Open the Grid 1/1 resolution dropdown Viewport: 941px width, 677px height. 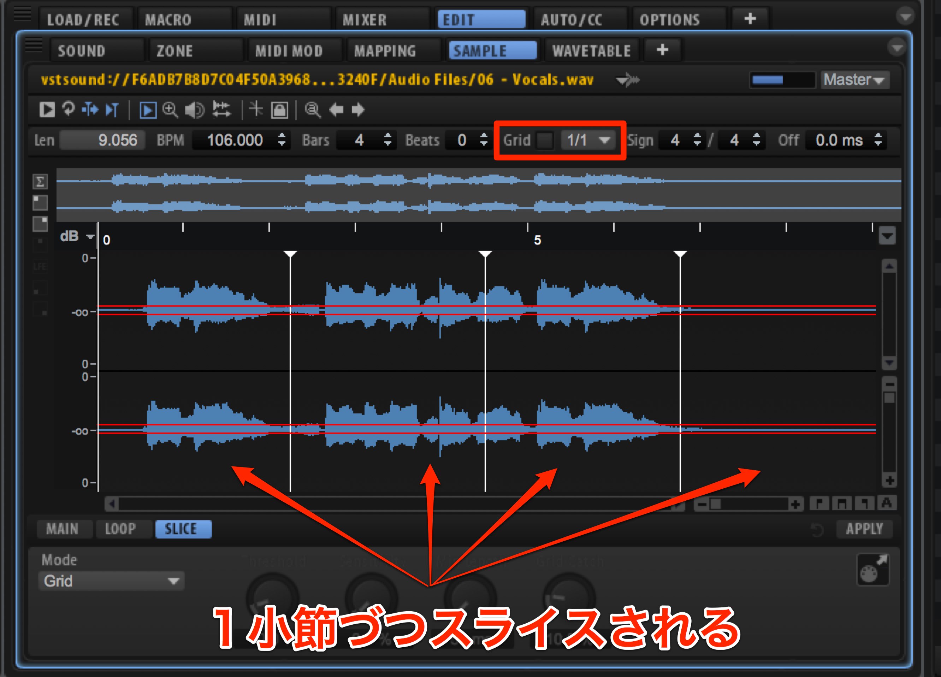(588, 140)
